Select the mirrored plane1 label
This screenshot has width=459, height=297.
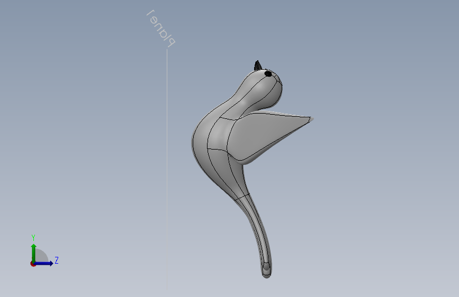[x=161, y=29]
